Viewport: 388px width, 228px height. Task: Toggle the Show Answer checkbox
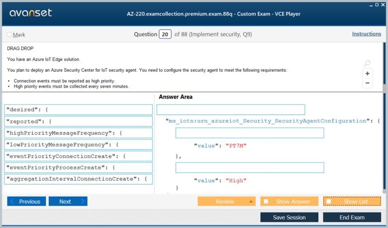pos(266,201)
